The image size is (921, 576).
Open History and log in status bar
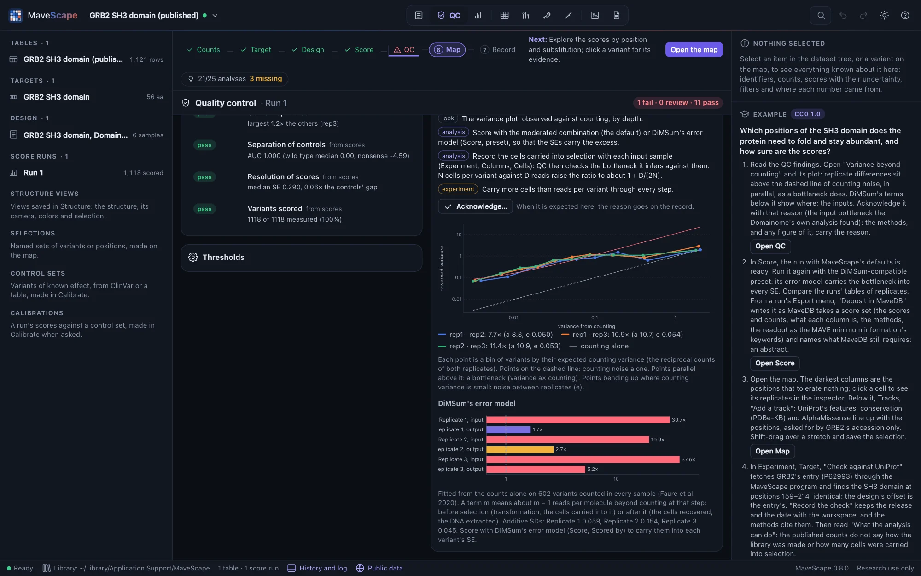(x=317, y=568)
